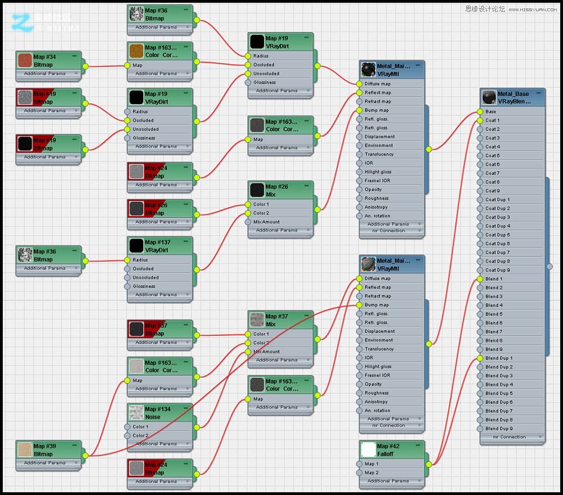Click the output socket of Map #34 Bitmap

(x=86, y=66)
